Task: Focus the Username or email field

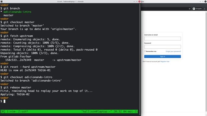Action: pos(162,39)
